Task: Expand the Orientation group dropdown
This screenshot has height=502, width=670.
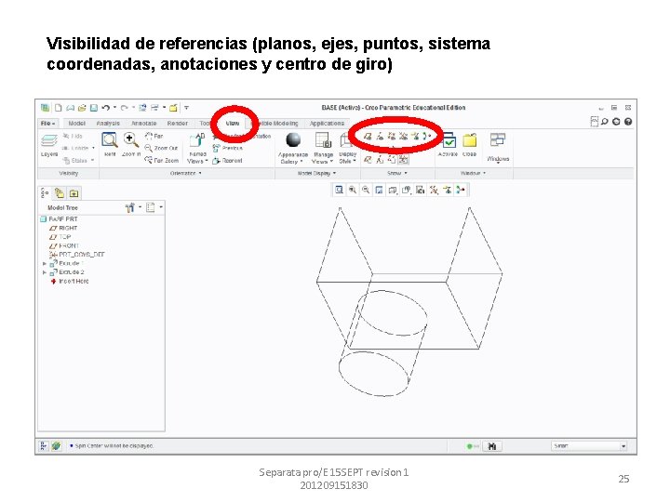Action: click(x=186, y=173)
